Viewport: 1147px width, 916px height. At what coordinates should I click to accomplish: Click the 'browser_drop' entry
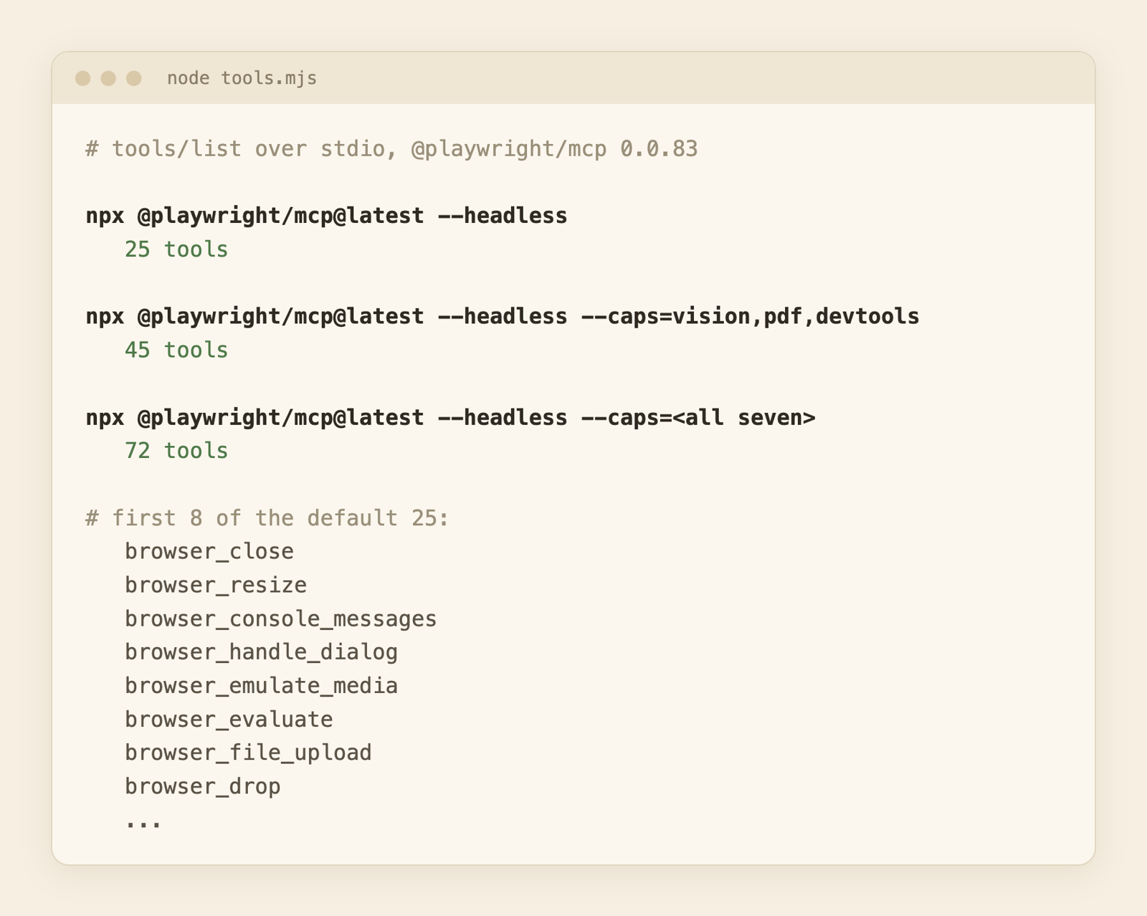pos(203,787)
